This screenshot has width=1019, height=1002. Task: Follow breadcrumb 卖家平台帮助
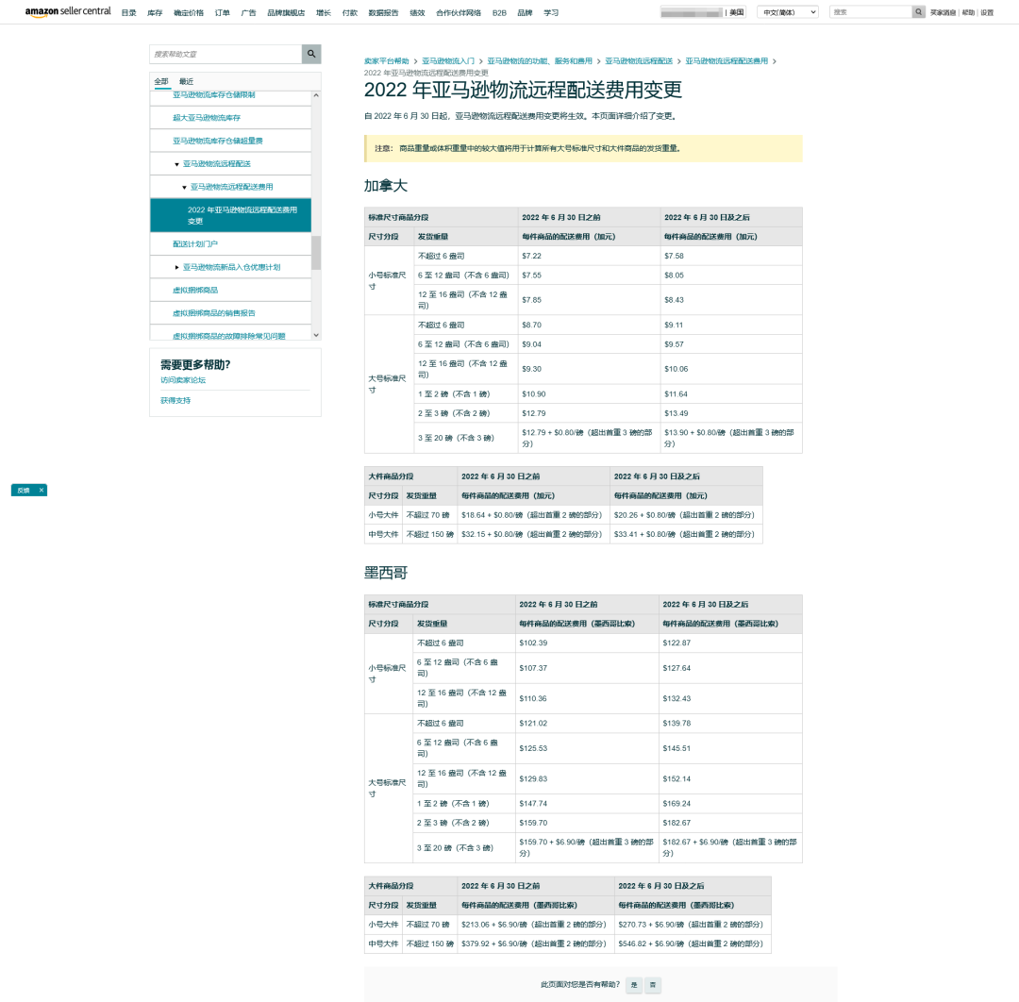(x=387, y=61)
